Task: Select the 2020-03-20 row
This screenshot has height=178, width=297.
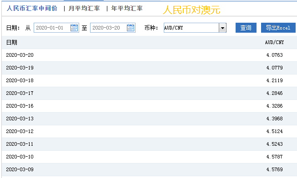Action: 149,55
